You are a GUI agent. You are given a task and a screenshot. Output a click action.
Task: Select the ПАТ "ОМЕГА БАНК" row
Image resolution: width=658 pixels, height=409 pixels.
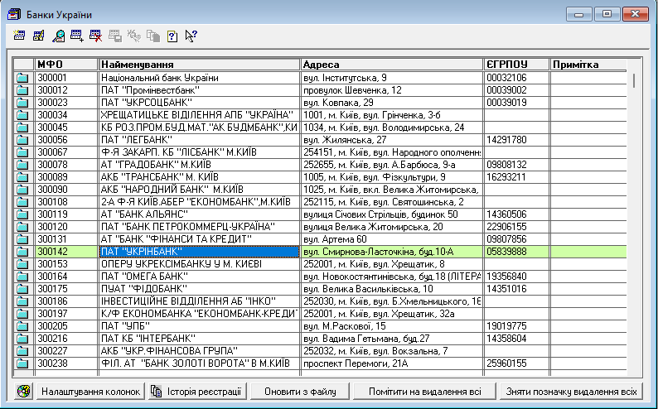tap(198, 276)
